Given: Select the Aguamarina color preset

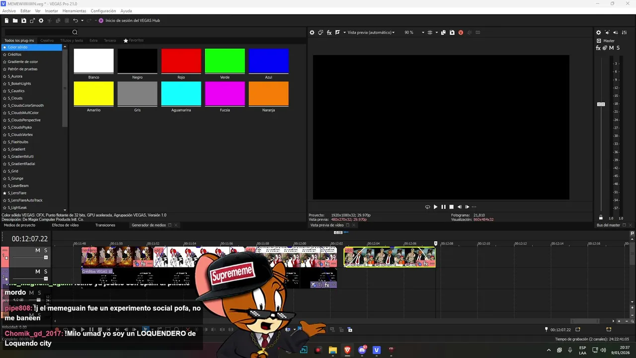Looking at the screenshot, I should (x=181, y=94).
